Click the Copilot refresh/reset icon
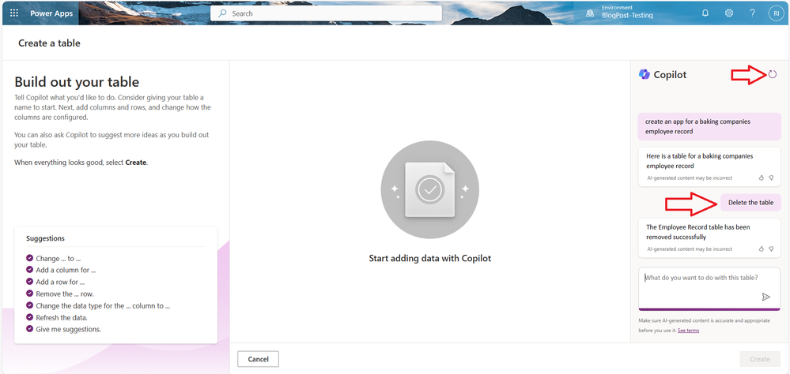Viewport: 790px width, 374px height. (x=773, y=74)
